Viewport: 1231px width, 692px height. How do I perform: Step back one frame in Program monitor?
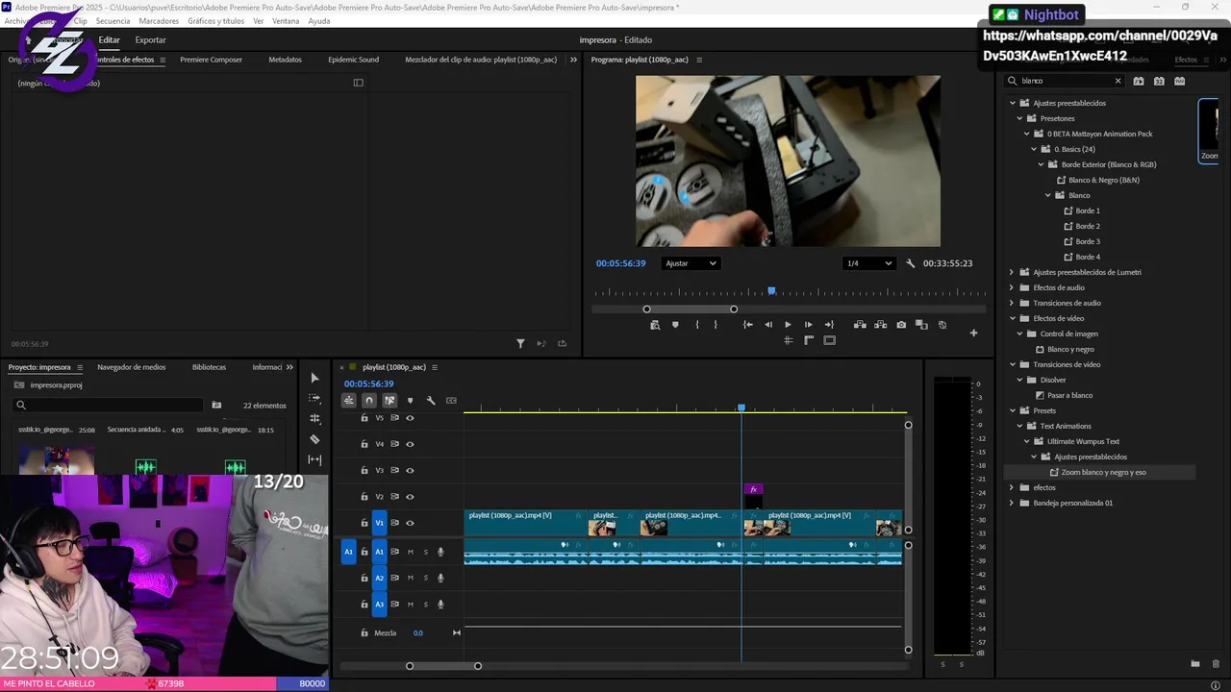767,325
